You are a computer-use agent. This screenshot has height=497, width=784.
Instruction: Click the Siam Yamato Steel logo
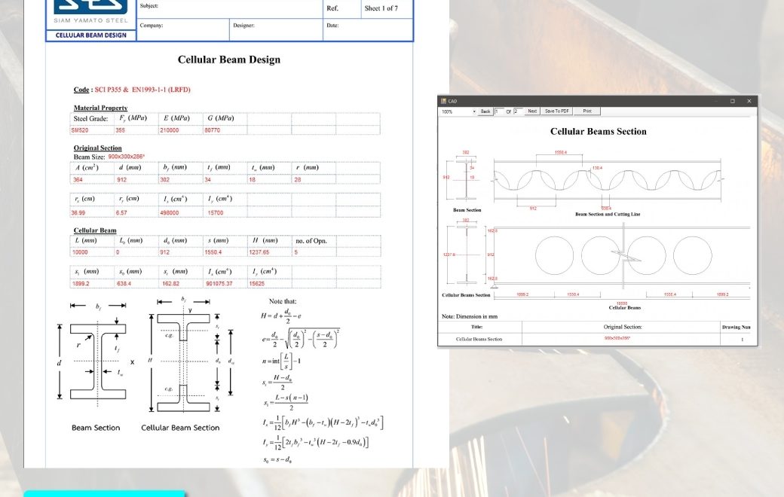(91, 12)
